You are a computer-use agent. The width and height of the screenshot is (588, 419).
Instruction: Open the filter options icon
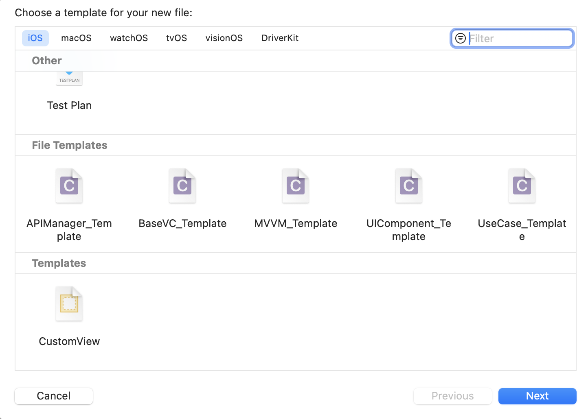[x=461, y=38]
